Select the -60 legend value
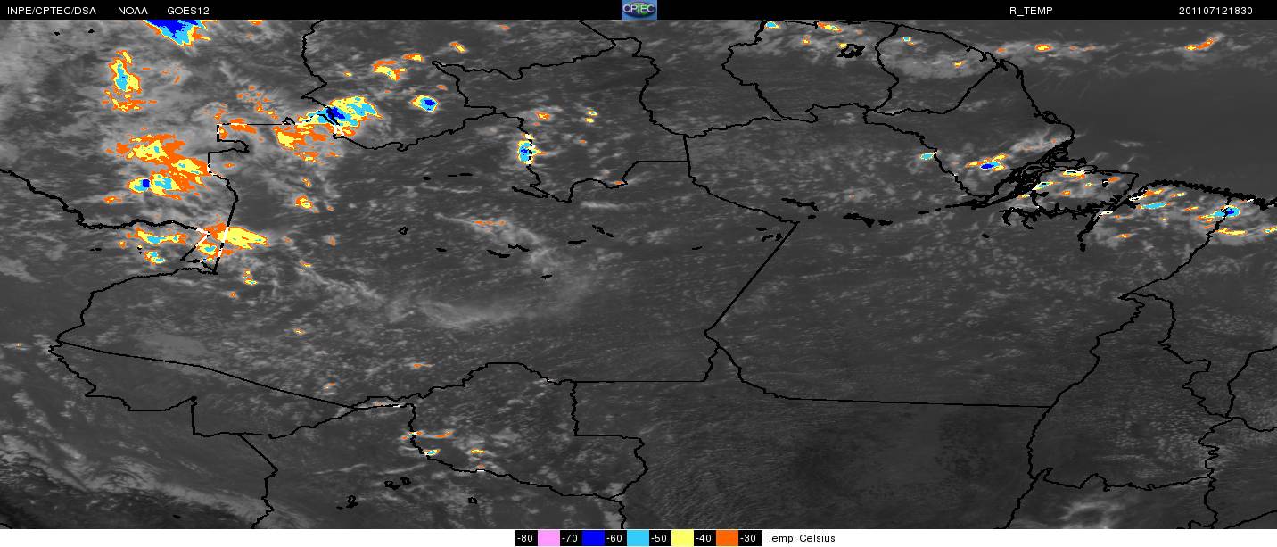This screenshot has width=1277, height=547. click(615, 538)
